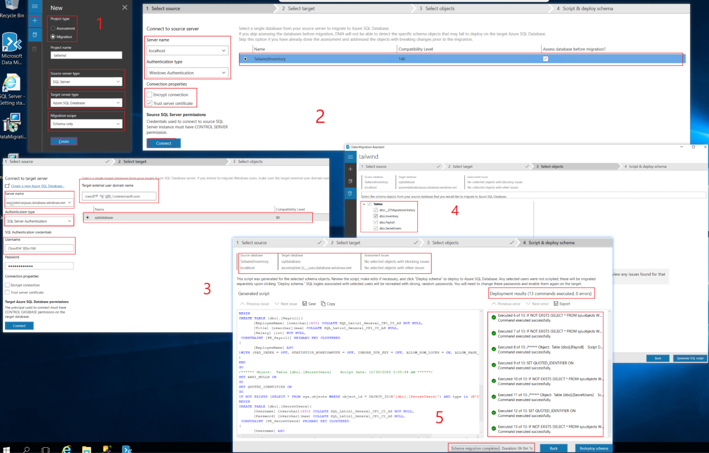The height and width of the screenshot is (453, 709).
Task: Open Internet Explorer in taskbar
Action: (x=67, y=449)
